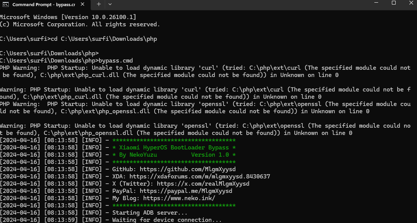Click the GitHub URL github.com/MlgmXyysd
417x223 pixels.
click(187, 169)
